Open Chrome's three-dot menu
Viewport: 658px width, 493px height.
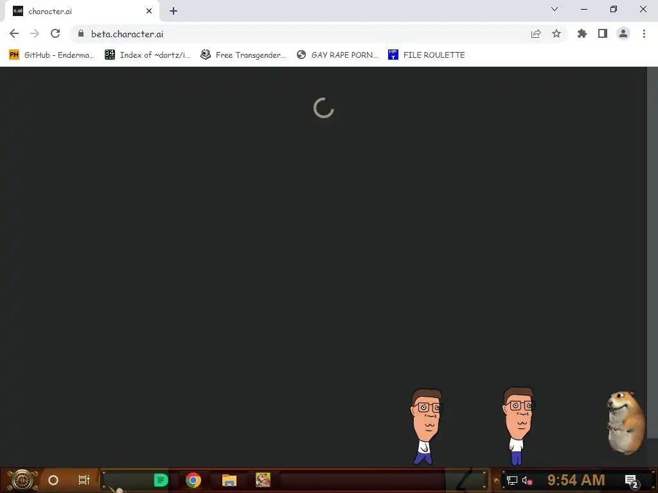pyautogui.click(x=644, y=33)
